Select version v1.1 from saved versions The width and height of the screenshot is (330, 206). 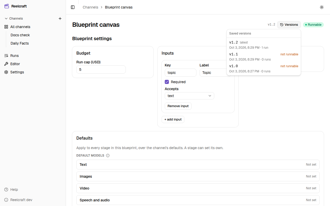[264, 57]
